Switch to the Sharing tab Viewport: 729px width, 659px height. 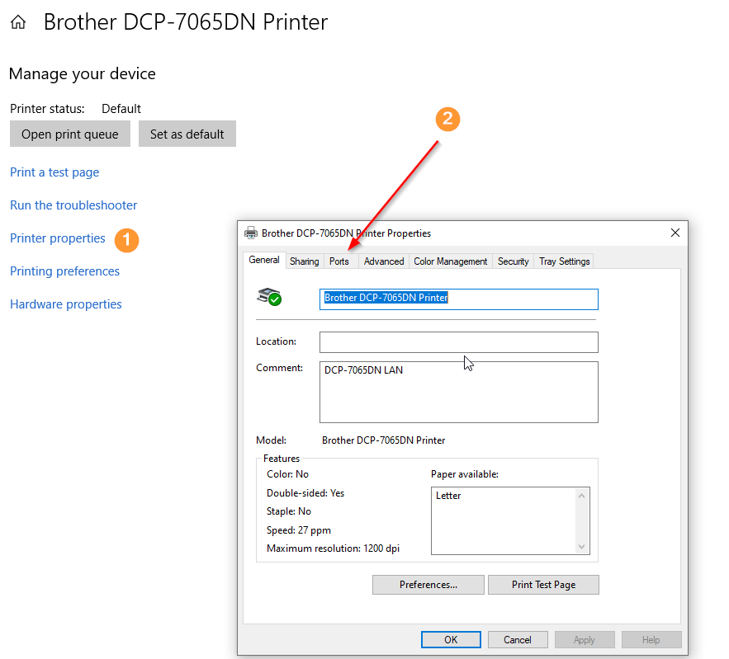(x=304, y=261)
